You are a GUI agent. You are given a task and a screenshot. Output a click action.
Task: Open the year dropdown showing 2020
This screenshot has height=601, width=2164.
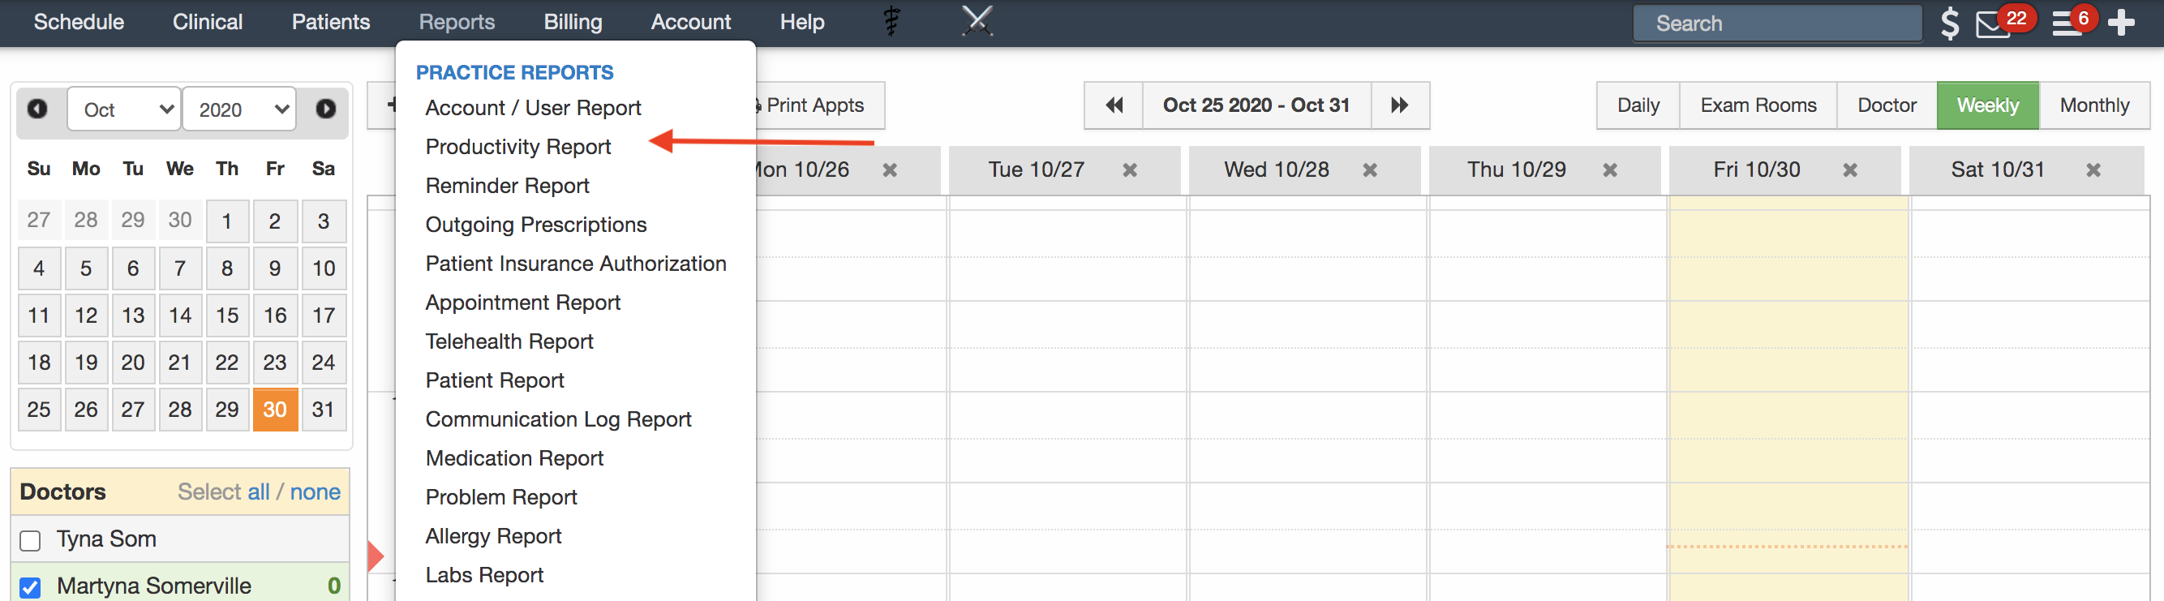click(x=239, y=109)
